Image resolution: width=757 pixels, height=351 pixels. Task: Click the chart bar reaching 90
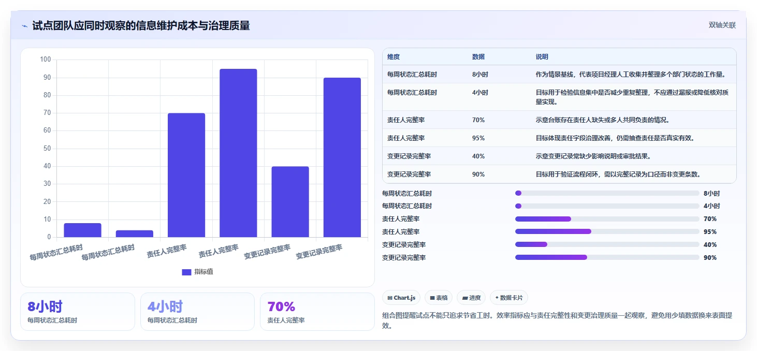tap(342, 157)
